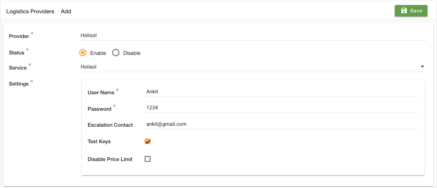Select the Enable status radio button
This screenshot has height=188, width=437.
click(83, 53)
